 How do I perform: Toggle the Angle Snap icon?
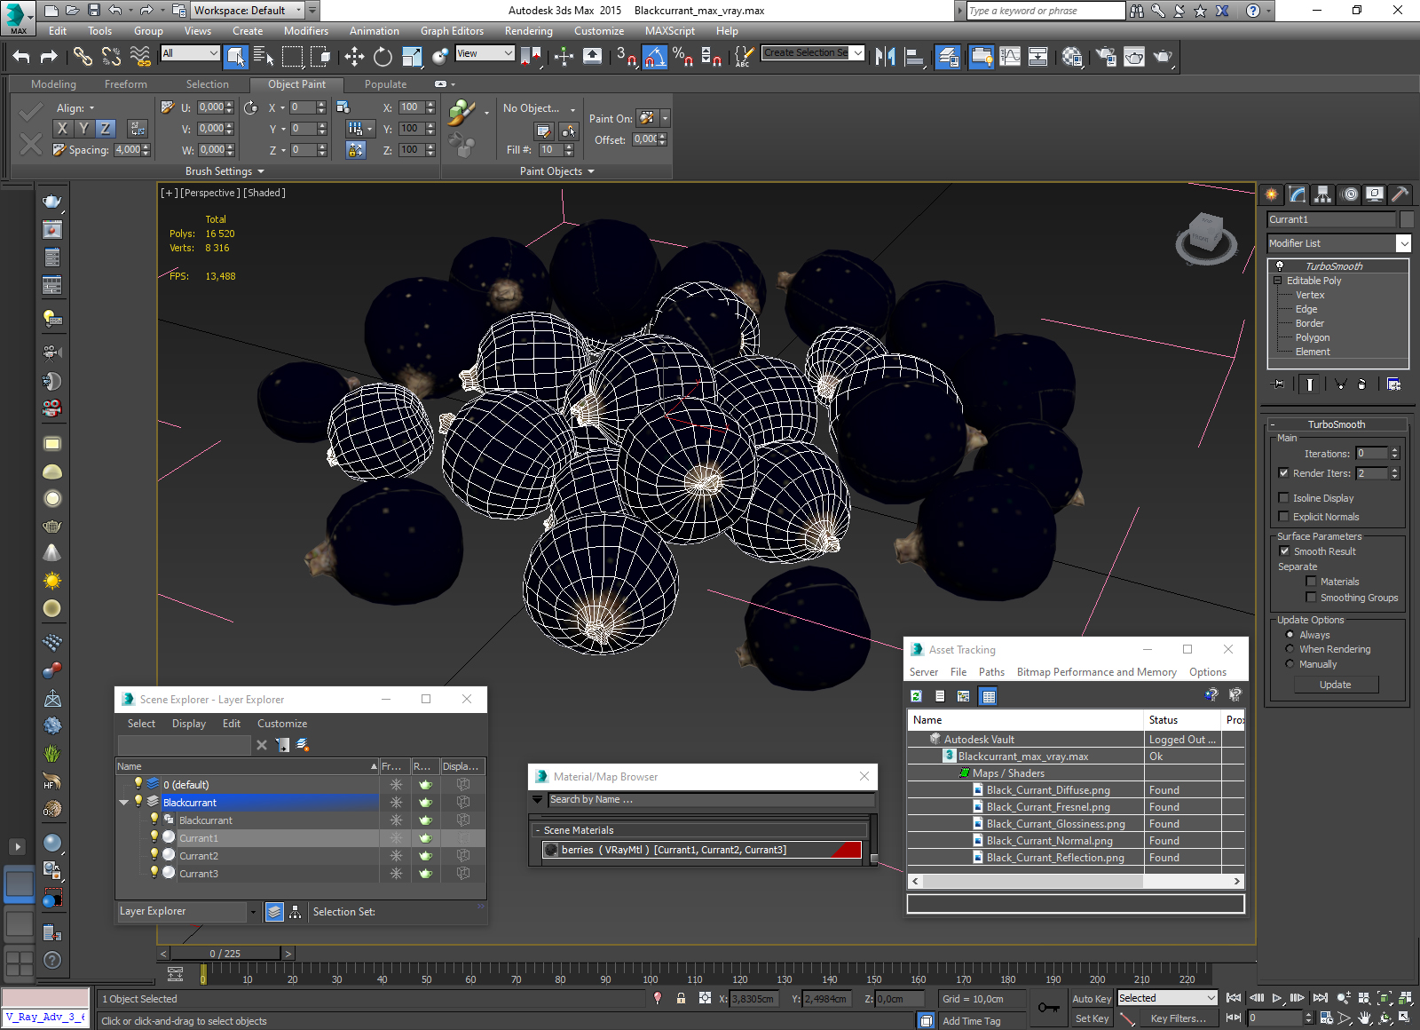click(x=654, y=57)
